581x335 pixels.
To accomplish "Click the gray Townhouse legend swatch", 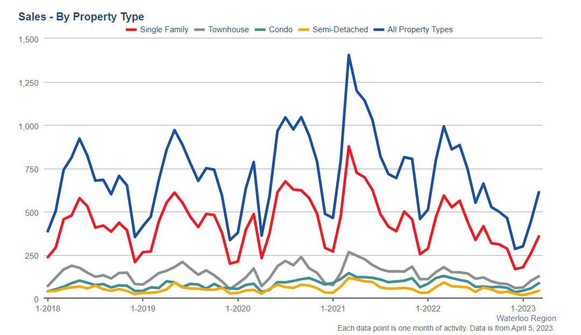I will (200, 30).
